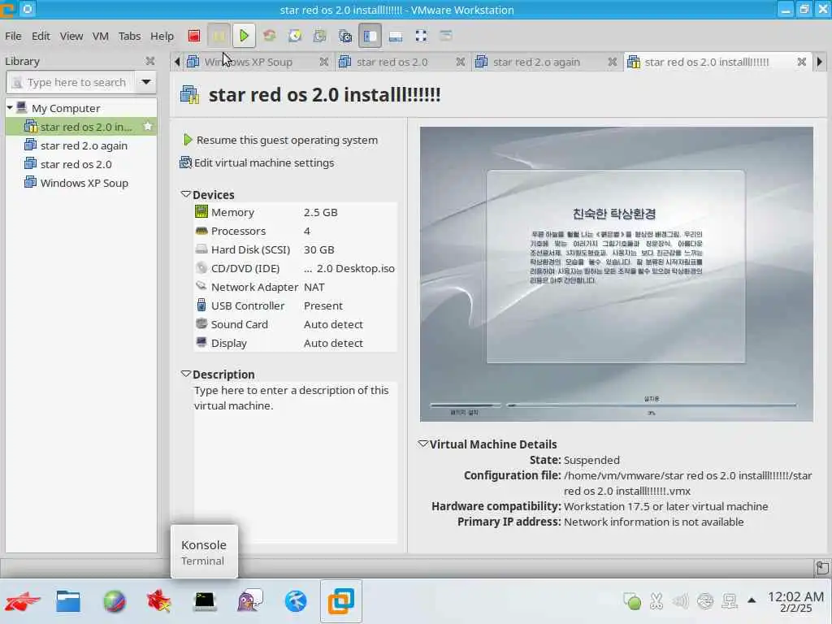Open the Edit menu

(41, 36)
